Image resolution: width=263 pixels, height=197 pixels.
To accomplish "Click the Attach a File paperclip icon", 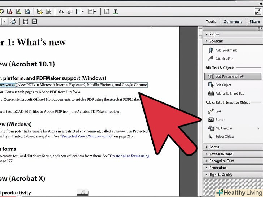I will (211, 59).
